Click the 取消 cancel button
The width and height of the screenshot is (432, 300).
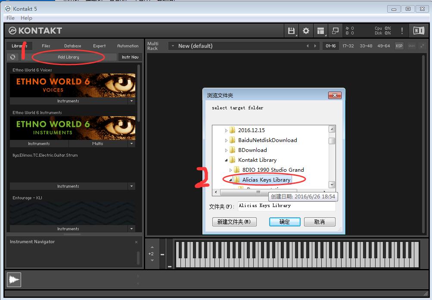pyautogui.click(x=320, y=222)
